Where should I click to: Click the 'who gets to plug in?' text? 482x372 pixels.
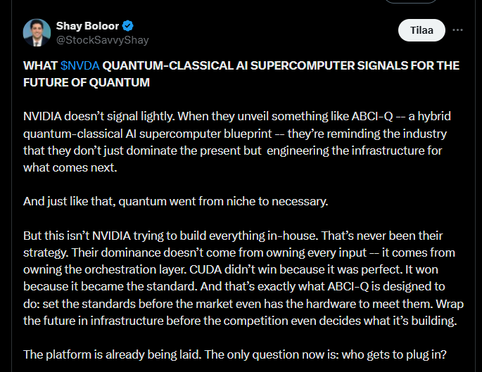pyautogui.click(x=394, y=355)
